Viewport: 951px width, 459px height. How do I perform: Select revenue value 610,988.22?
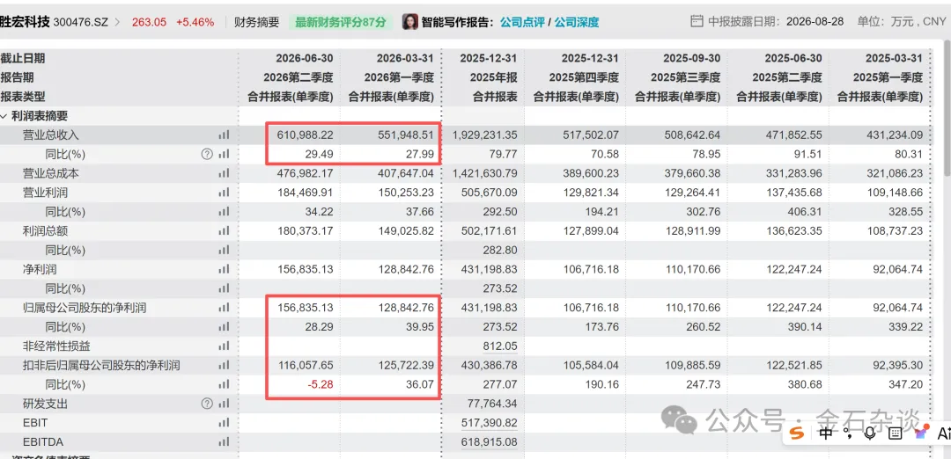pos(303,135)
